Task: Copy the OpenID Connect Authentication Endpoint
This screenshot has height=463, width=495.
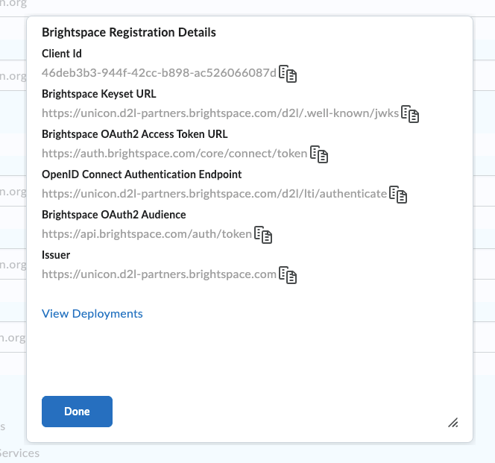Action: pyautogui.click(x=398, y=195)
